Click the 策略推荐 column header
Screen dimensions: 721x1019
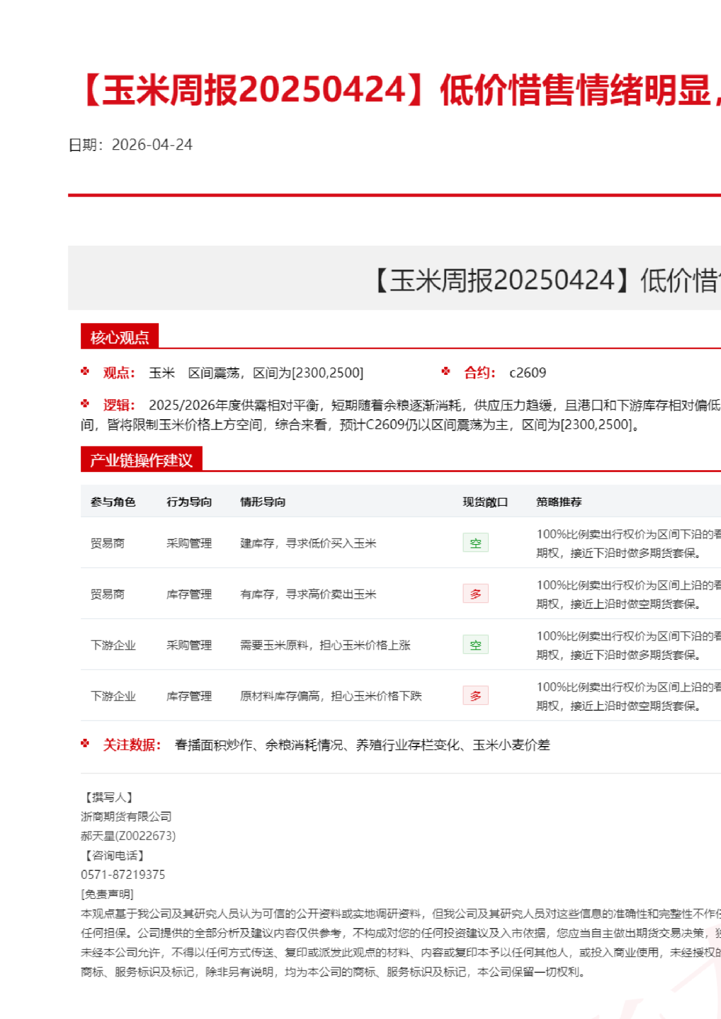(559, 502)
